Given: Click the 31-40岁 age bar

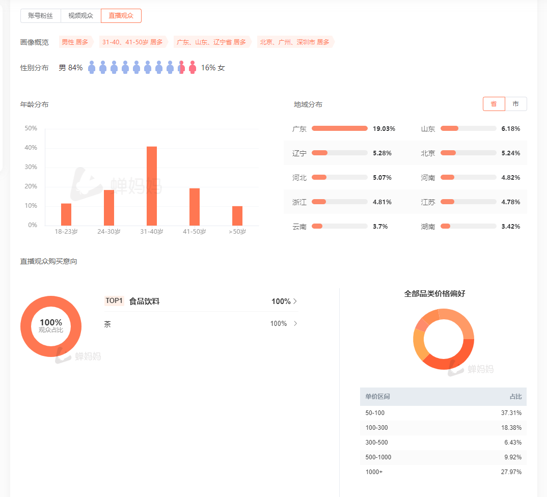Looking at the screenshot, I should pos(152,186).
